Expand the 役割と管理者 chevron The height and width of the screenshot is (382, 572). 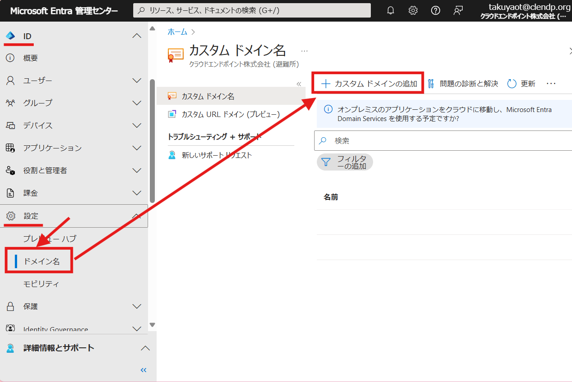coord(137,171)
